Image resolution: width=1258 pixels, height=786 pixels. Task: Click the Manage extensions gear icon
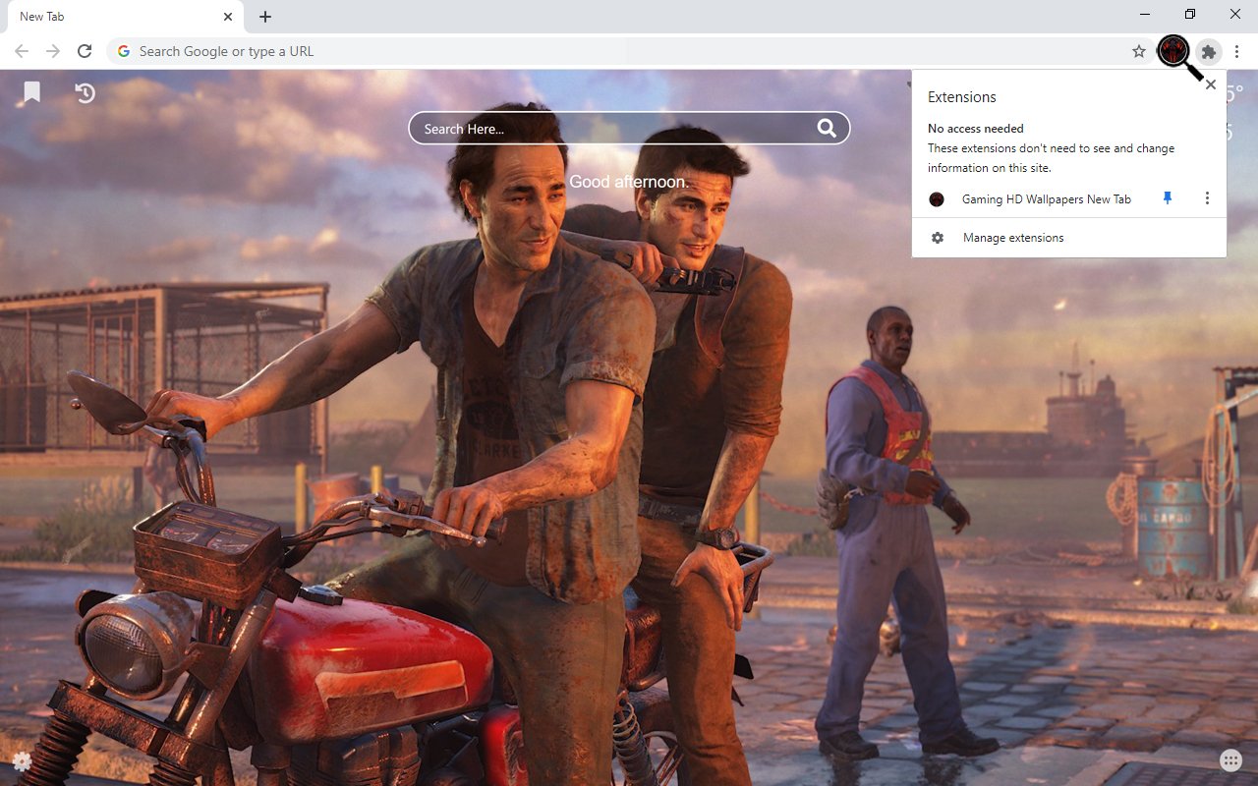(938, 238)
